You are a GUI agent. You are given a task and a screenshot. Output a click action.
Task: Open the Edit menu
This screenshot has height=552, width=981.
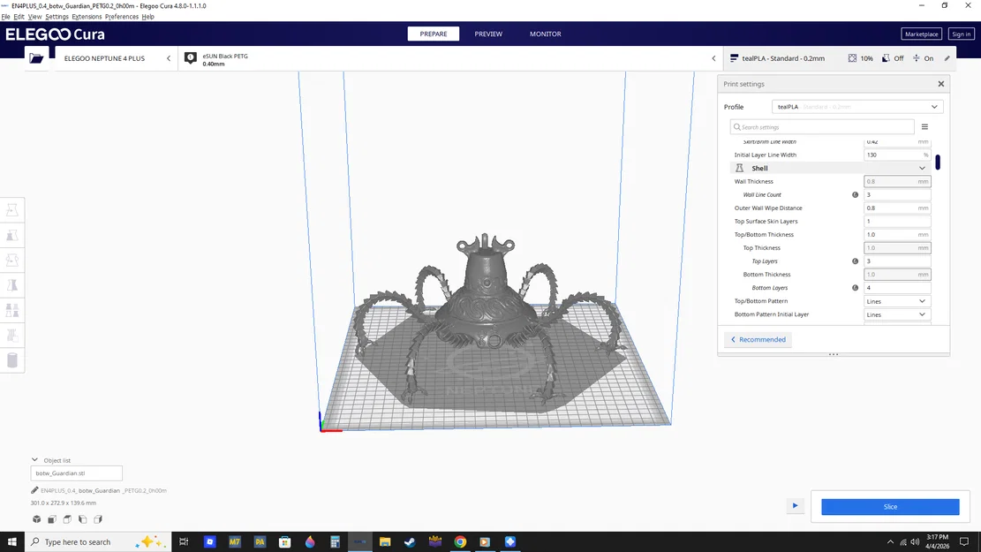pyautogui.click(x=19, y=17)
